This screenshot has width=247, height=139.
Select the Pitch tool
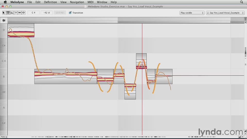[8, 13]
